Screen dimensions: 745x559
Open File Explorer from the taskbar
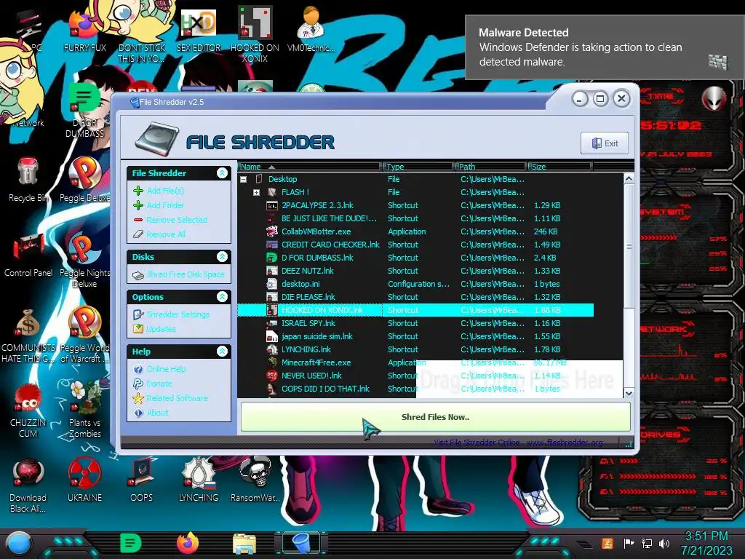coord(244,543)
